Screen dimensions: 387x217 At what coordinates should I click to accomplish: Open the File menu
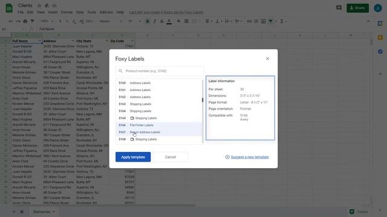click(x=21, y=12)
